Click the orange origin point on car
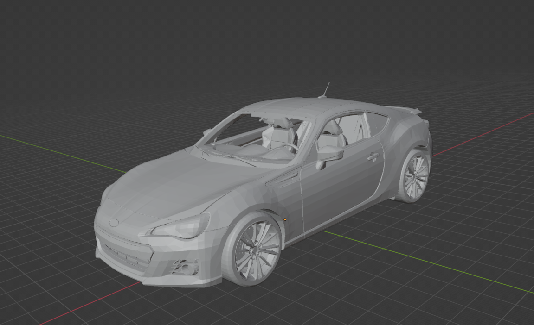Screen dimensions: 534x325 pyautogui.click(x=285, y=219)
